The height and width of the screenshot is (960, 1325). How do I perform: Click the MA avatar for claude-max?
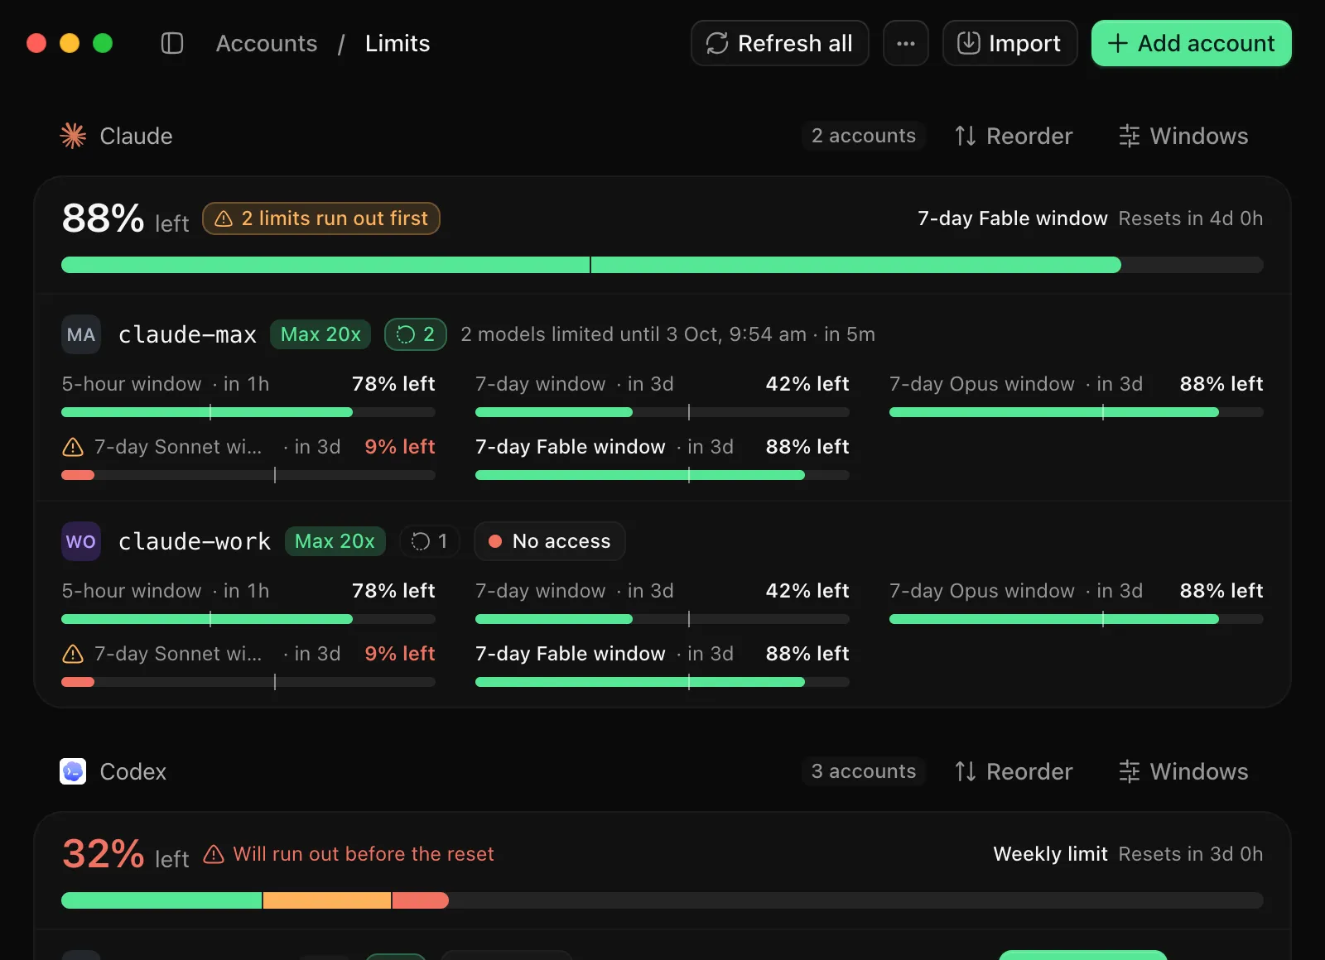click(x=81, y=334)
